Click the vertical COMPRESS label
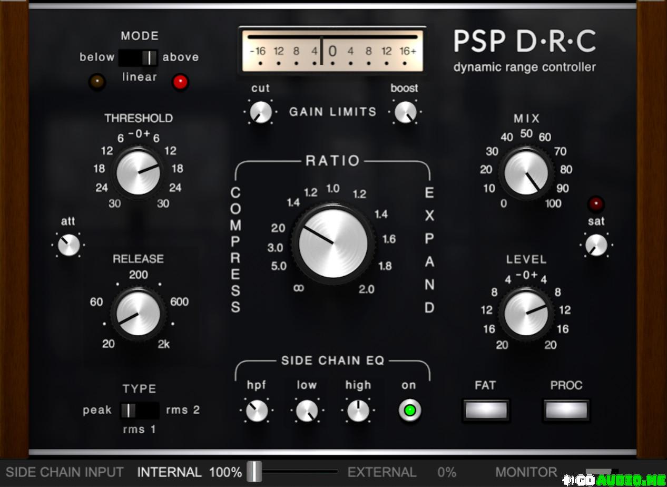This screenshot has height=487, width=667. pyautogui.click(x=236, y=250)
